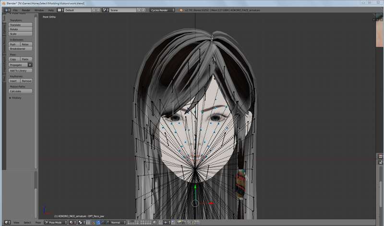The height and width of the screenshot is (226, 384).
Task: Click the Push in-between button
Action: pyautogui.click(x=14, y=44)
